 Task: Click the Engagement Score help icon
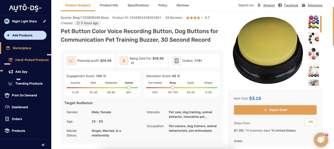[105, 76]
